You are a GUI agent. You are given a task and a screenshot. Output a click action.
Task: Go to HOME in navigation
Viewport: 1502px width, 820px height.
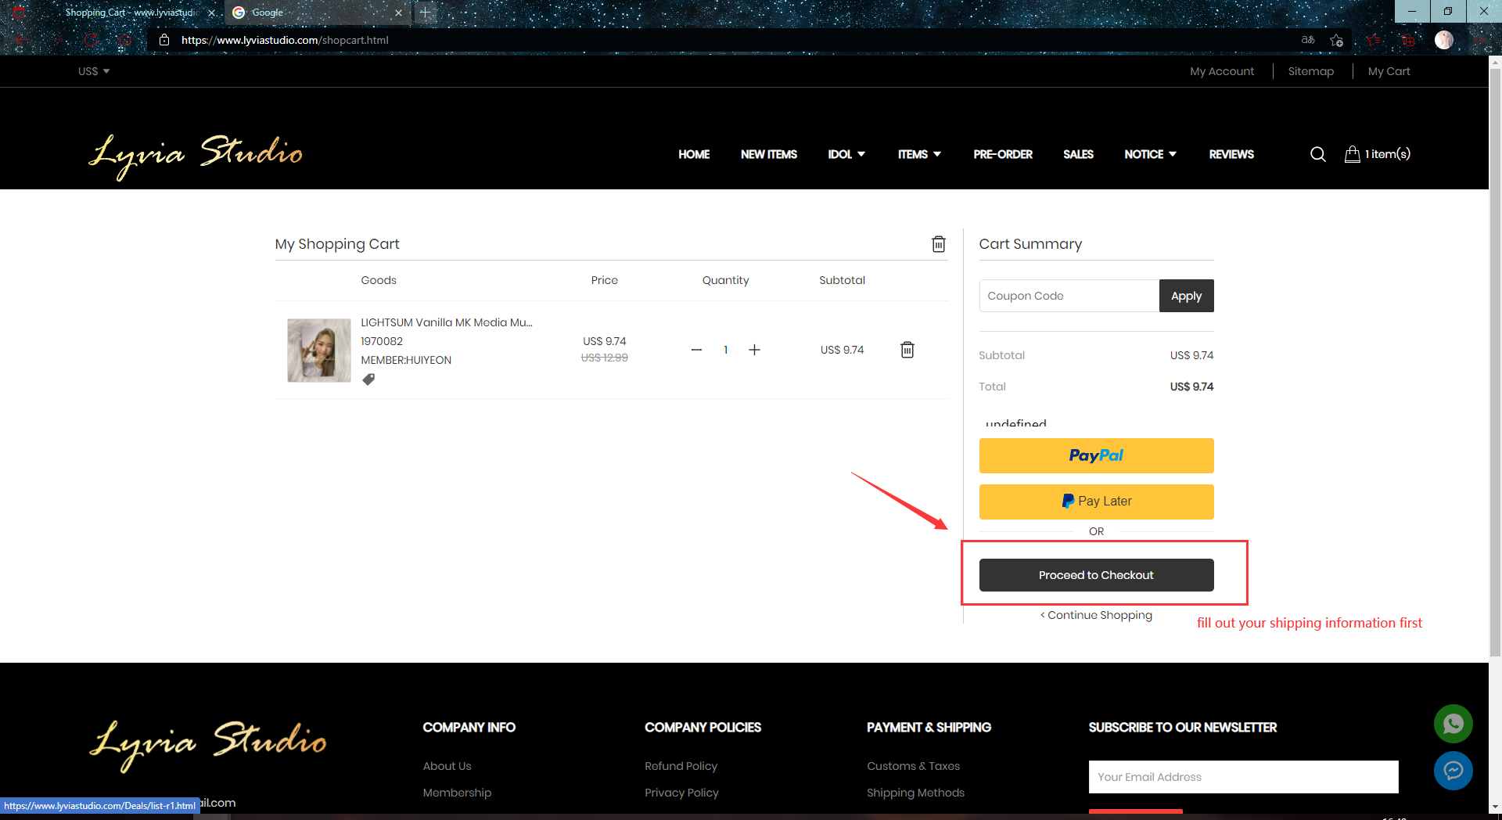pos(694,154)
